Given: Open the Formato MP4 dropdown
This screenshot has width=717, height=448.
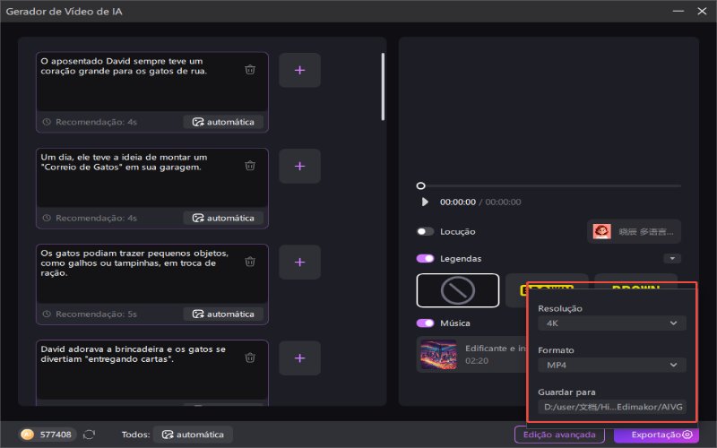Looking at the screenshot, I should tap(612, 365).
